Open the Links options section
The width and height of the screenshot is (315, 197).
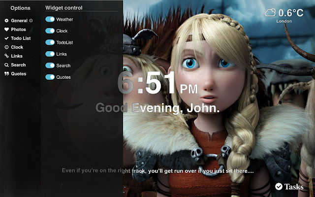click(17, 56)
